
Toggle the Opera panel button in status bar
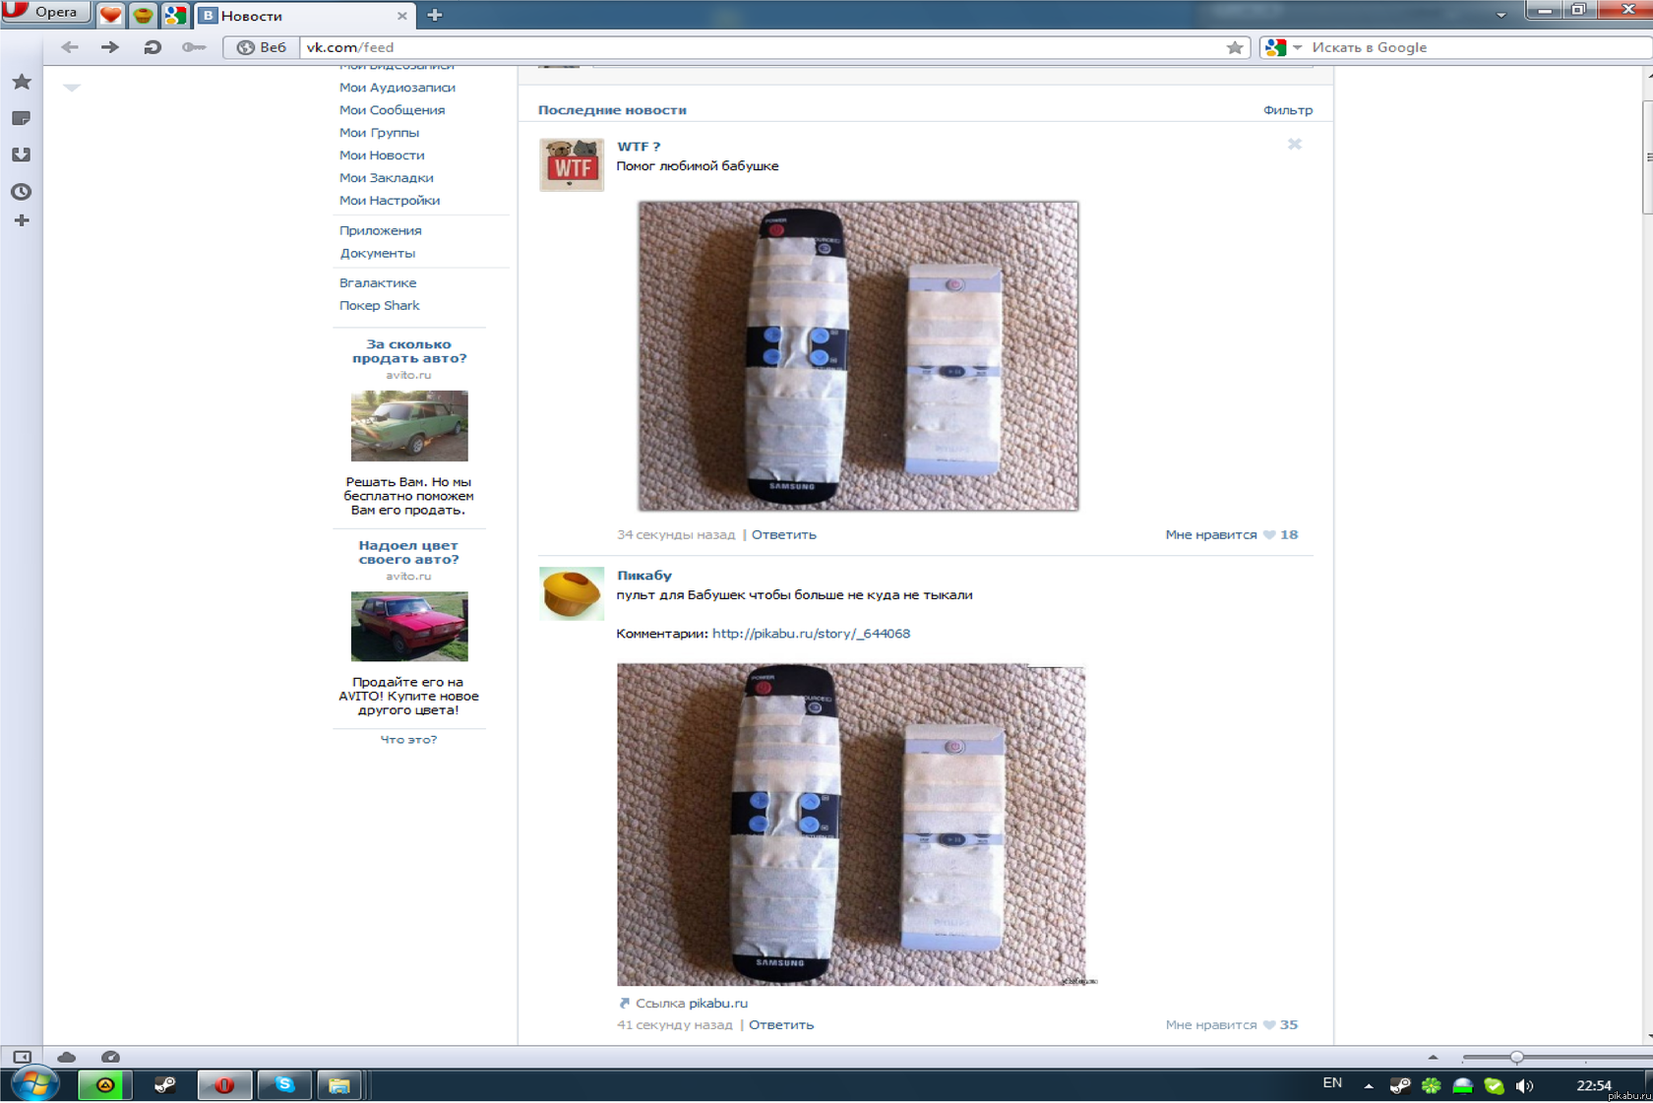tap(22, 1057)
